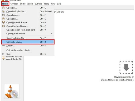Click the Album column header

[x=60, y=12]
